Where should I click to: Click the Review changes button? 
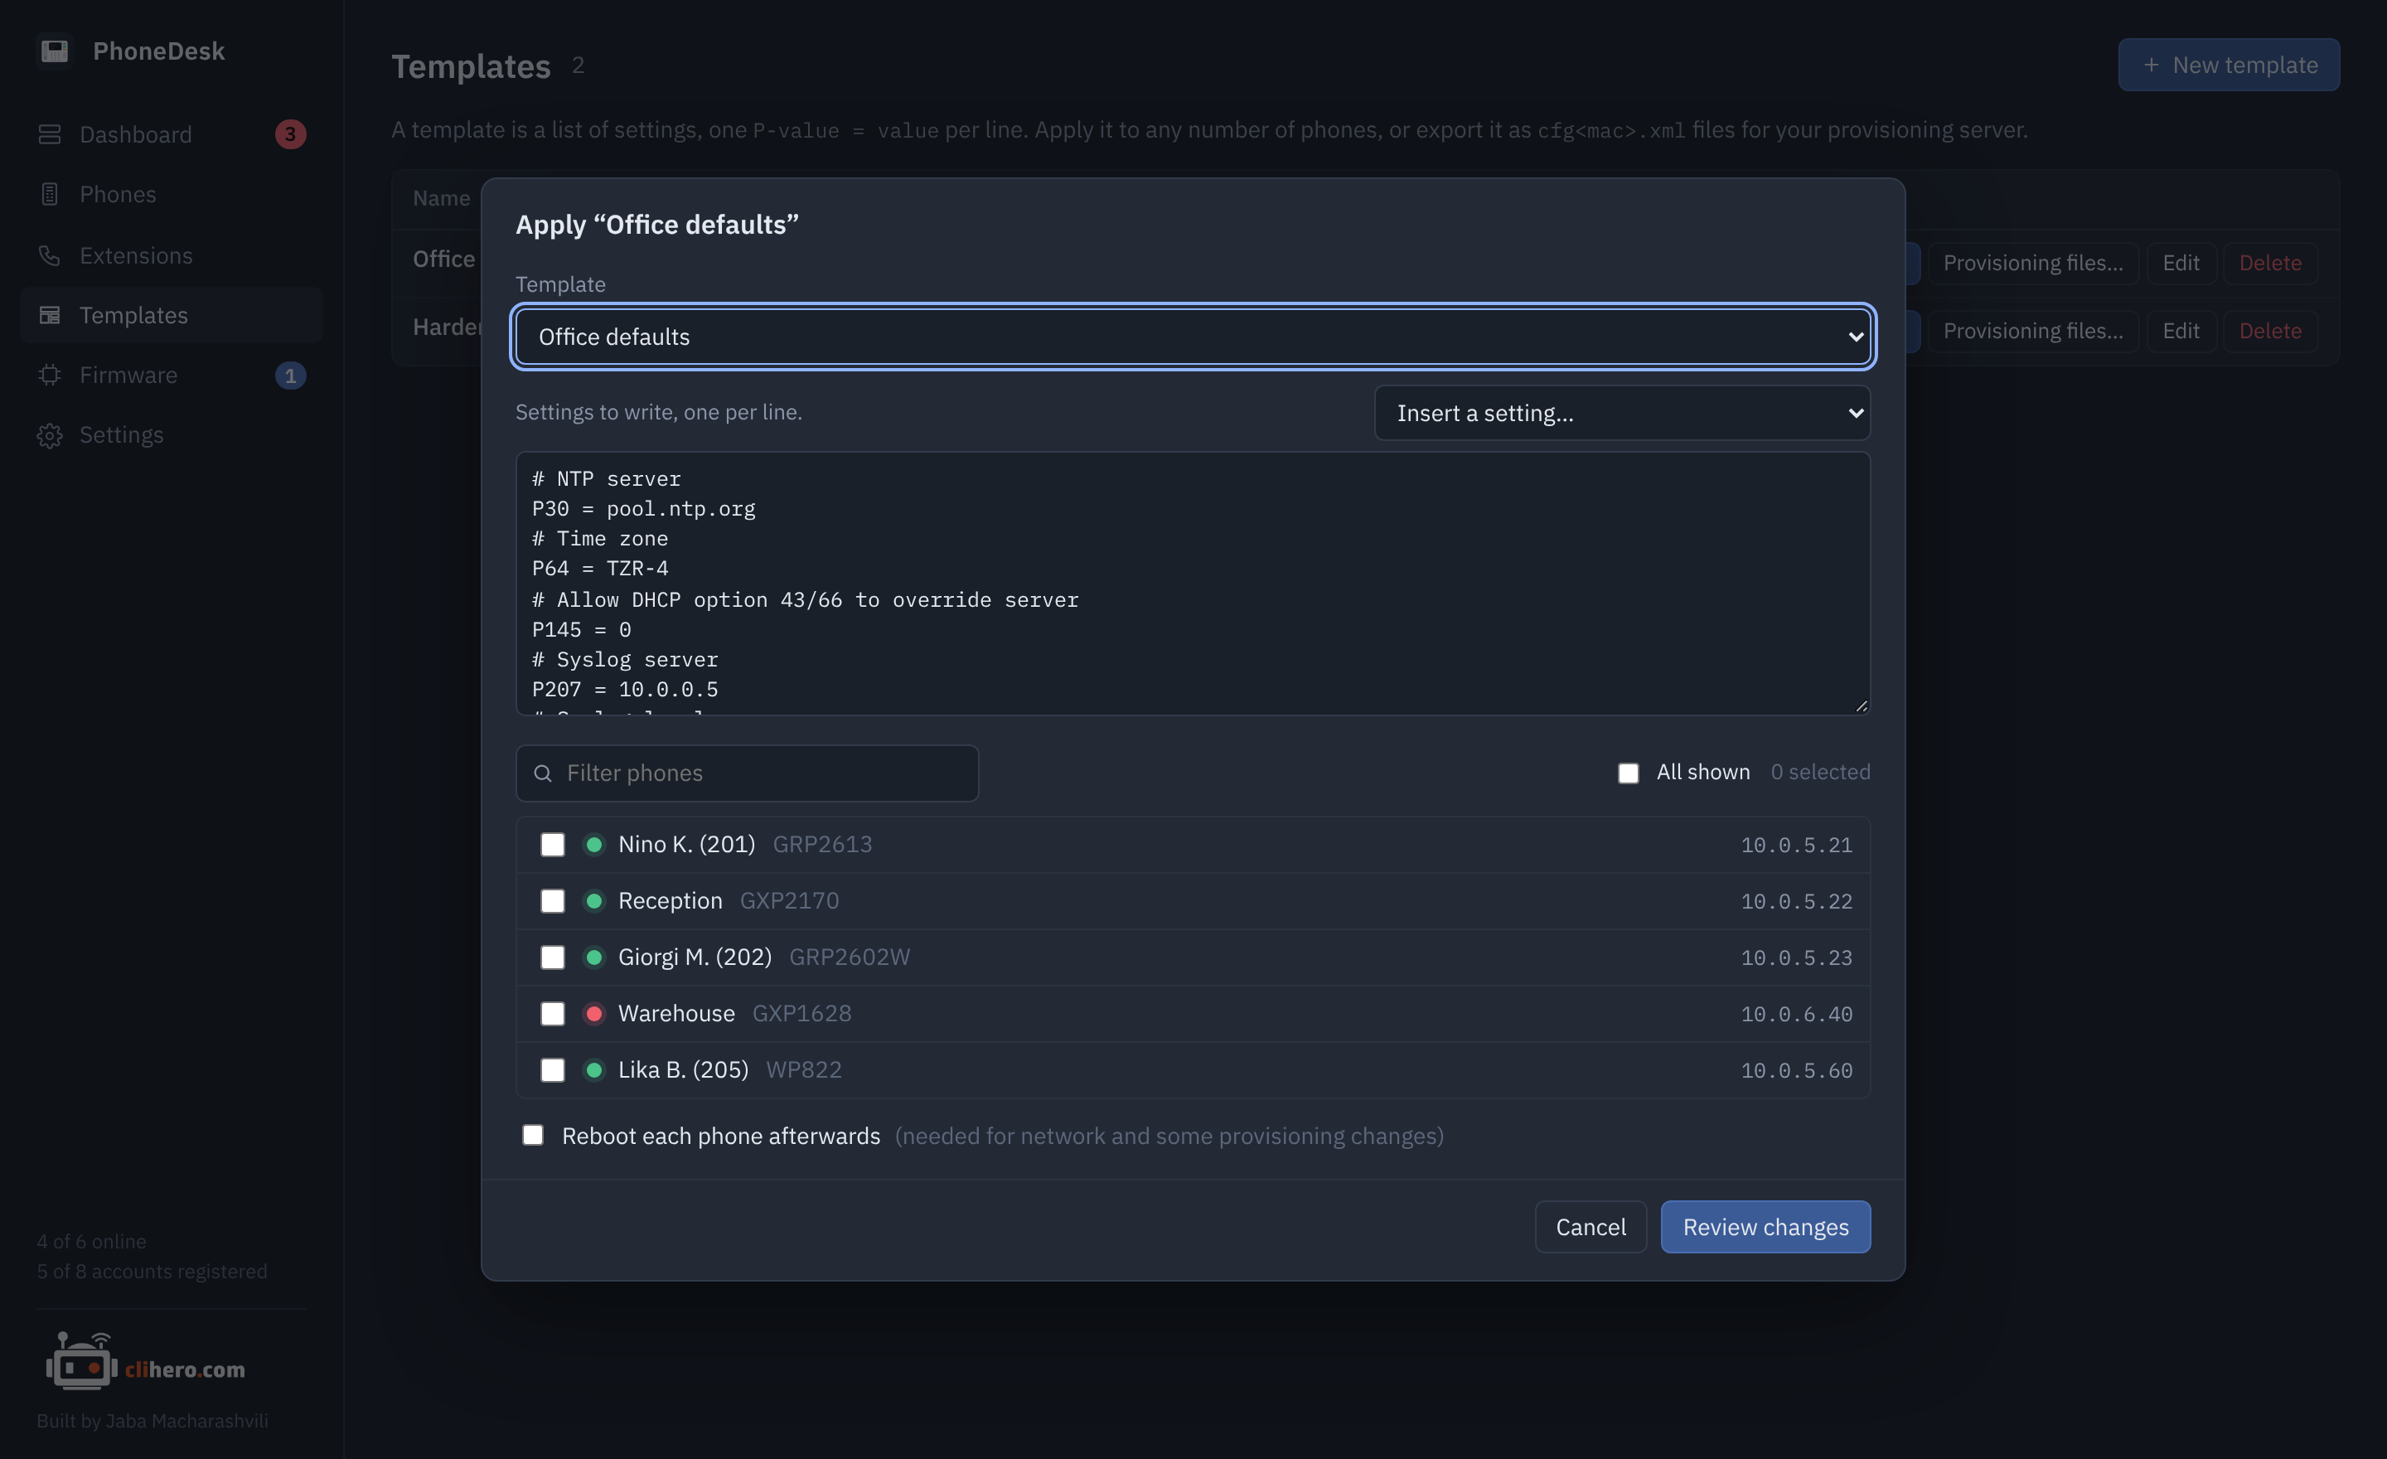tap(1765, 1227)
